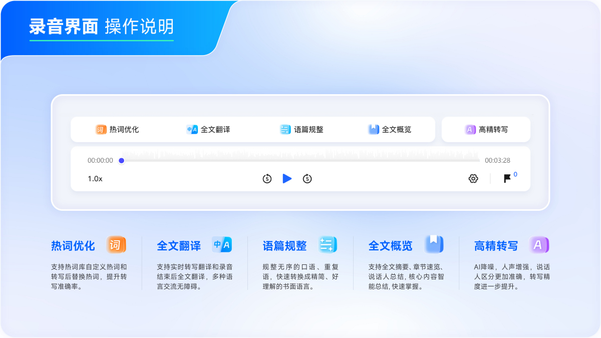Open the recording settings gear
Viewport: 601px width, 338px height.
click(x=473, y=178)
